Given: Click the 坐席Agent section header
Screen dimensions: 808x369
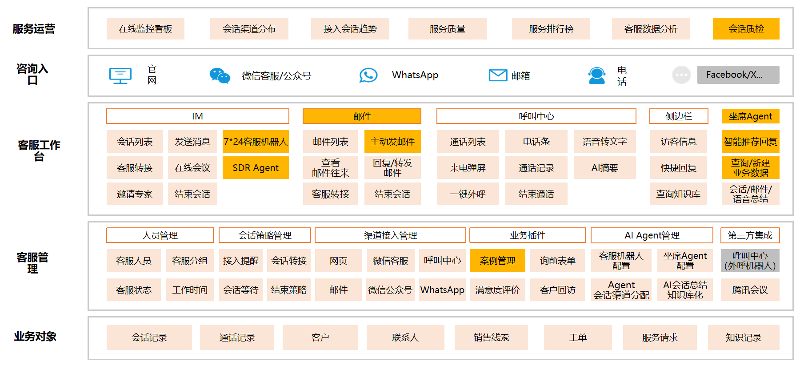Looking at the screenshot, I should [x=751, y=116].
